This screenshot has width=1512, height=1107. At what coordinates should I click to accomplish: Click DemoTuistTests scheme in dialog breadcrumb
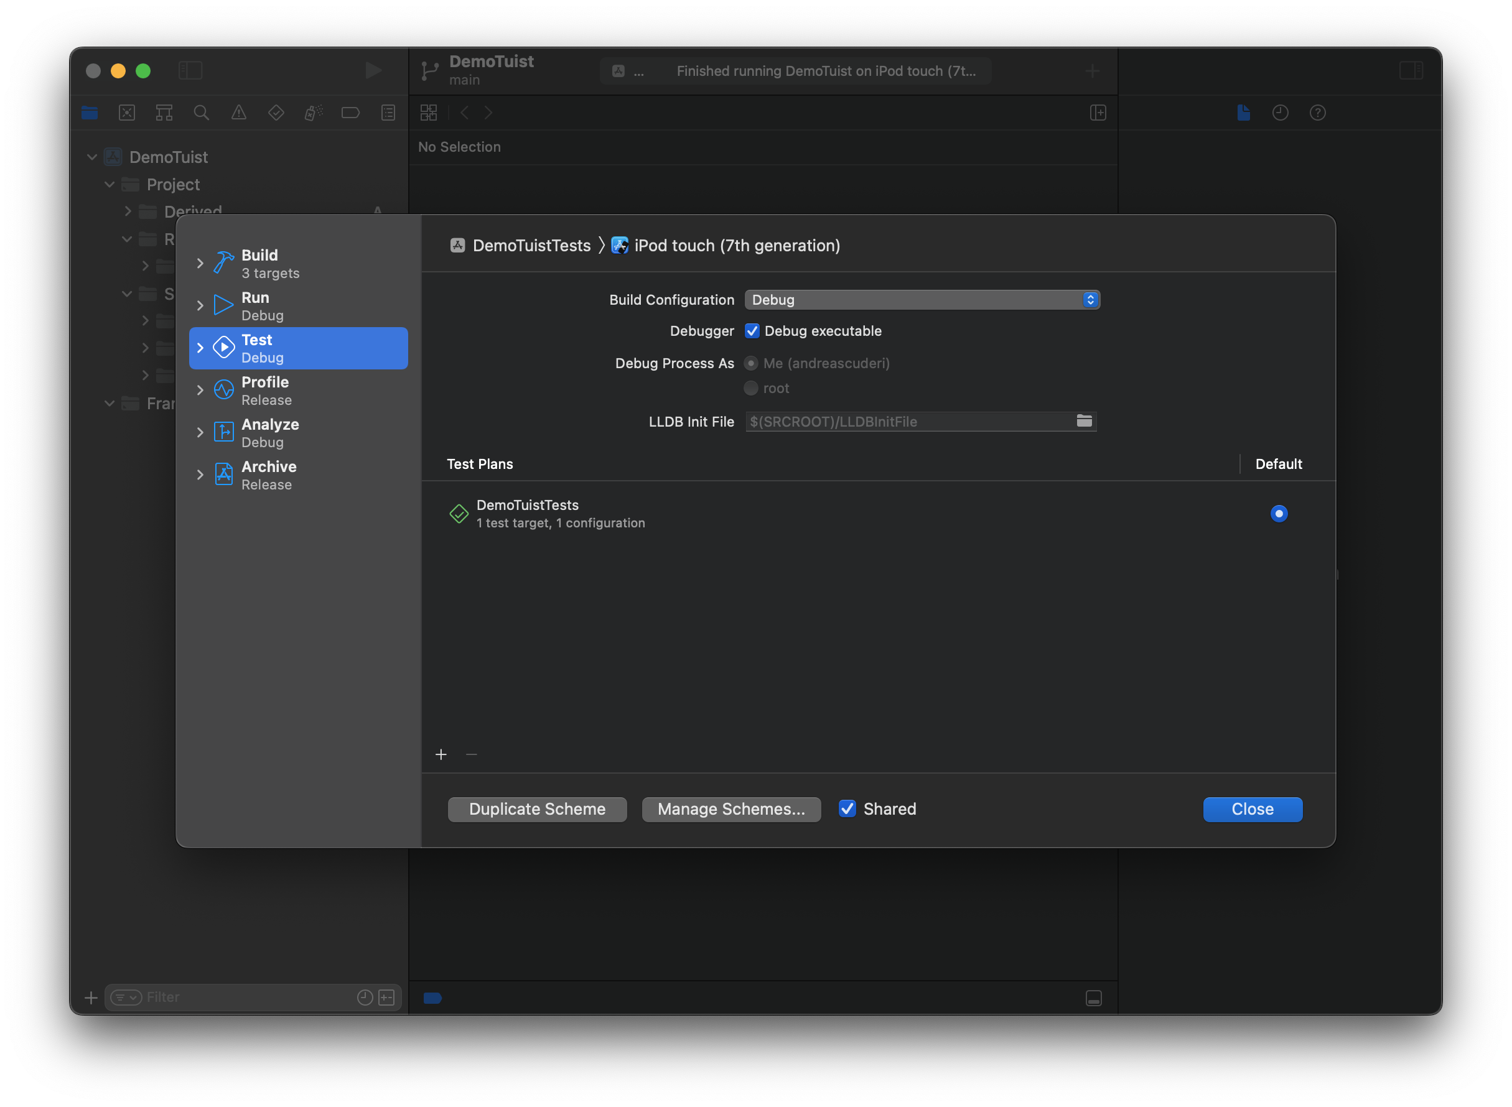[520, 245]
